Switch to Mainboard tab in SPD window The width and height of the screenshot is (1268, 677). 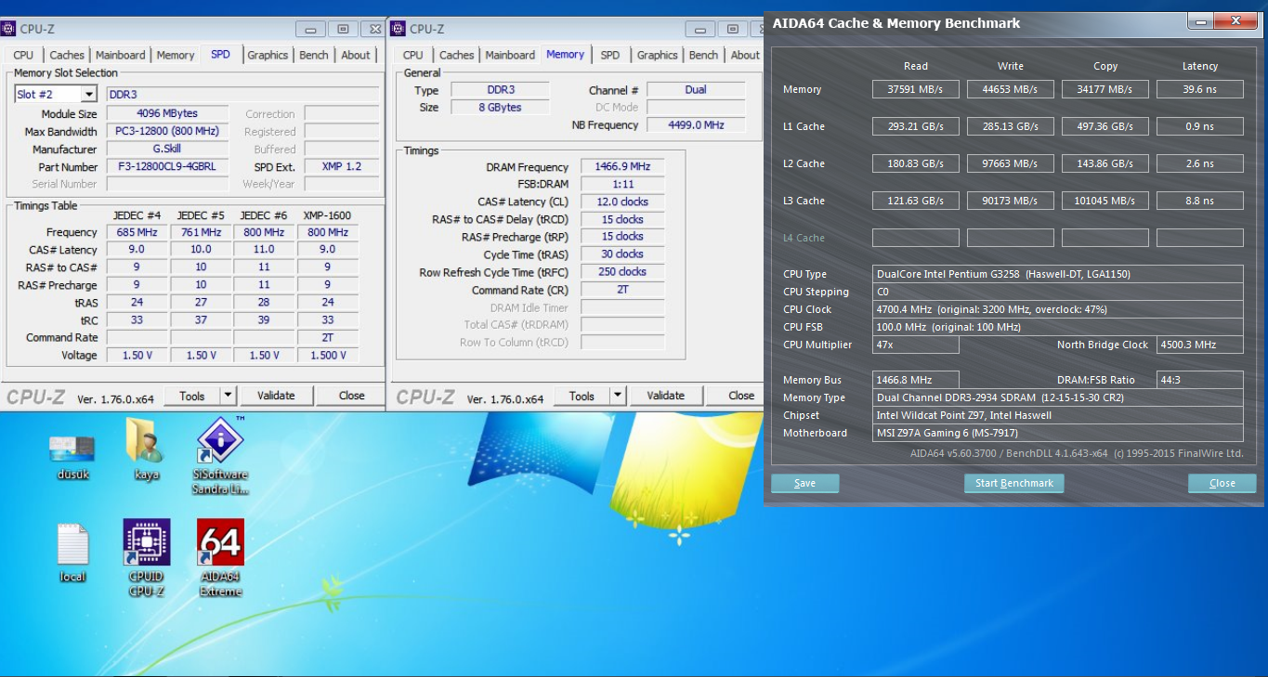pos(121,55)
